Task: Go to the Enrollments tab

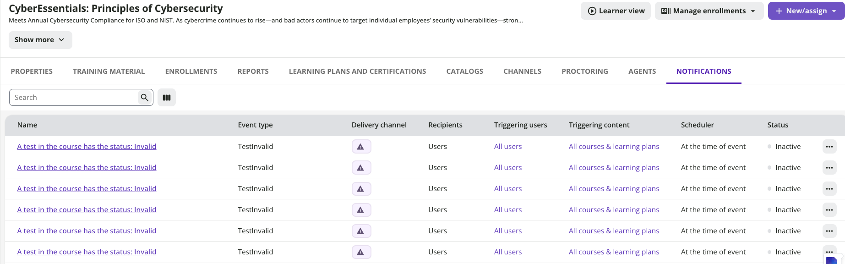Action: click(x=191, y=71)
